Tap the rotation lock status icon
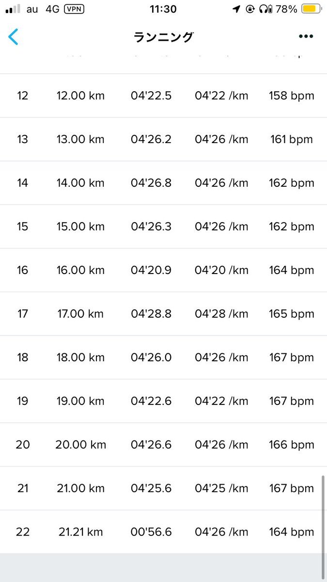Viewport: 327px width, 582px height. (250, 9)
